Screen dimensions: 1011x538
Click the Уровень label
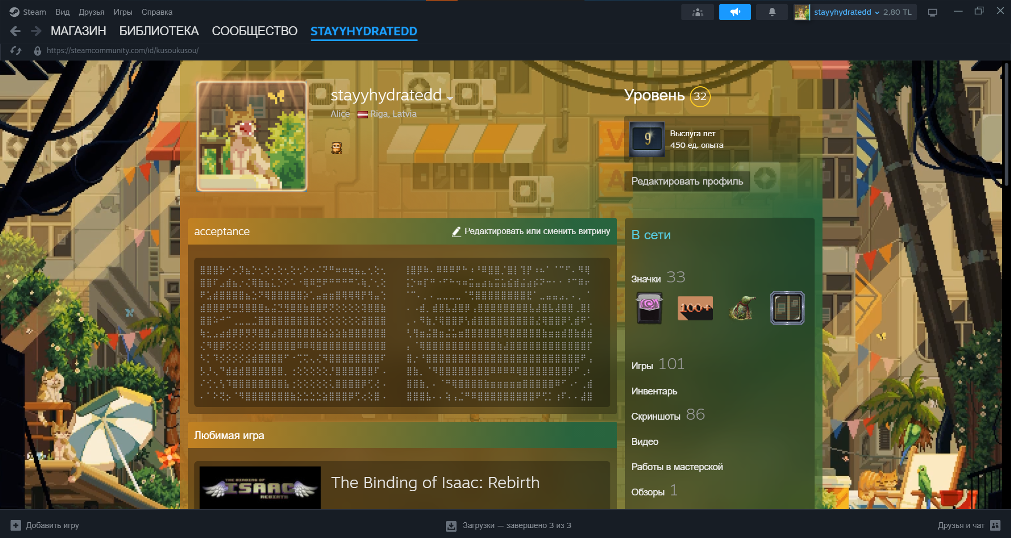pos(654,96)
